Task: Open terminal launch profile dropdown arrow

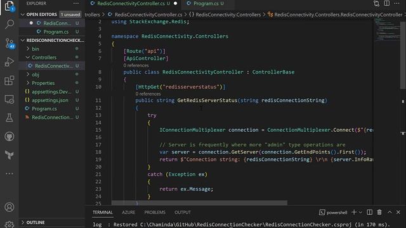Action: click(x=360, y=213)
